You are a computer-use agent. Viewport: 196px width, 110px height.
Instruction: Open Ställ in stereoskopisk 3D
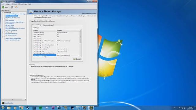(11, 34)
